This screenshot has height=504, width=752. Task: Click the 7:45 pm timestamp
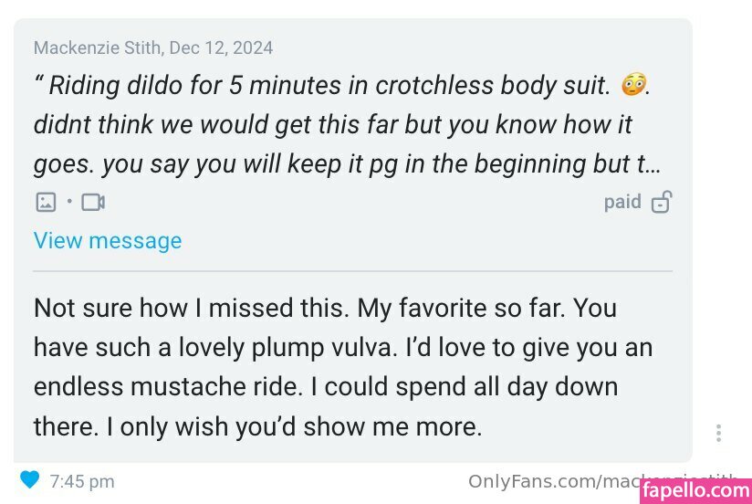tap(82, 481)
